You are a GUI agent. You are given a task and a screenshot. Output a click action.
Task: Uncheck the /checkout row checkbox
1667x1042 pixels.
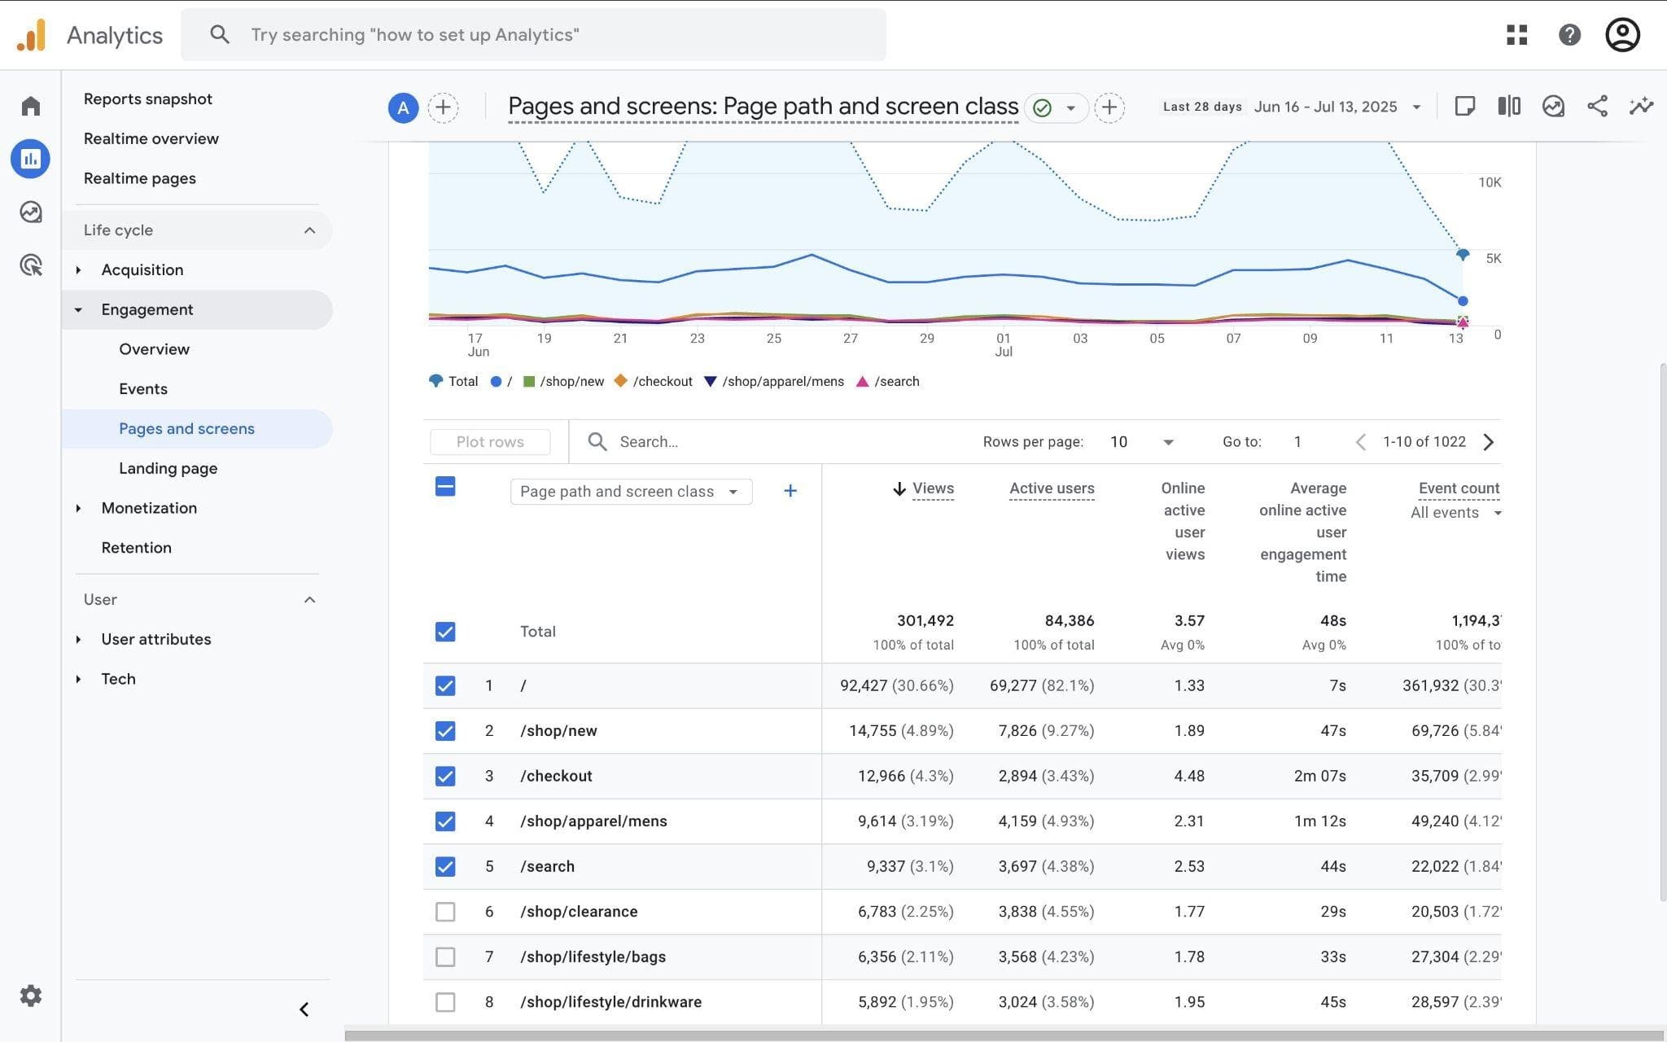tap(445, 776)
